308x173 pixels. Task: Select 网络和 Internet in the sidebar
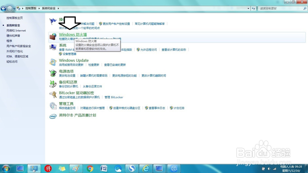click(16, 31)
